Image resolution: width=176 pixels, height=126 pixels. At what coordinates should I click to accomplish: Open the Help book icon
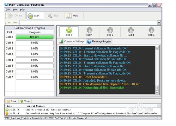(x=69, y=16)
